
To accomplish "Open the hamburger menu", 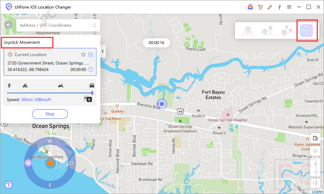I will [289, 7].
